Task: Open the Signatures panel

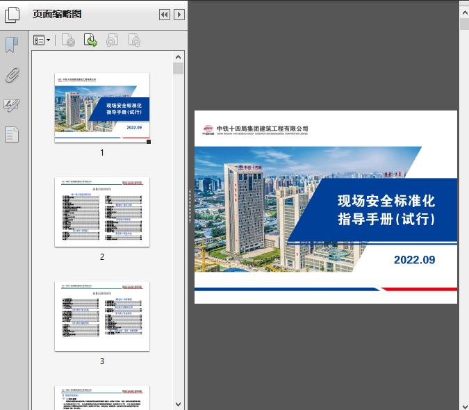Action: point(12,105)
